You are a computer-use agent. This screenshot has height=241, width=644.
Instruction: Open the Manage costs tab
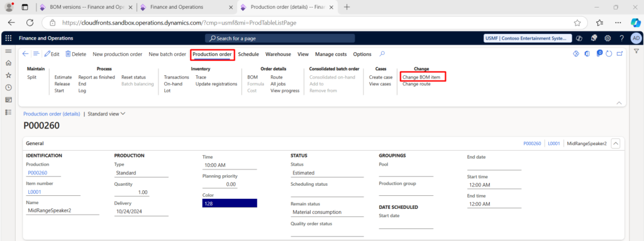coord(331,54)
